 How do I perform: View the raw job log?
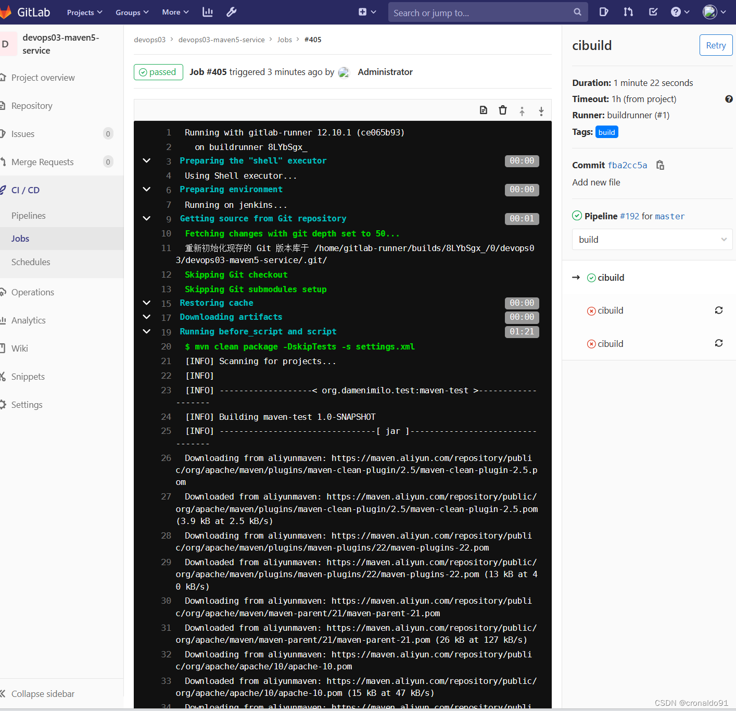coord(483,110)
